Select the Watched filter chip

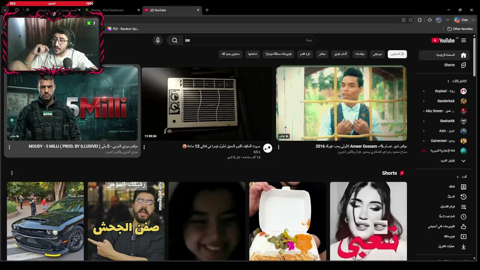click(x=252, y=54)
